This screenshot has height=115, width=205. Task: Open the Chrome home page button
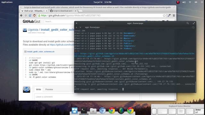click(34, 16)
